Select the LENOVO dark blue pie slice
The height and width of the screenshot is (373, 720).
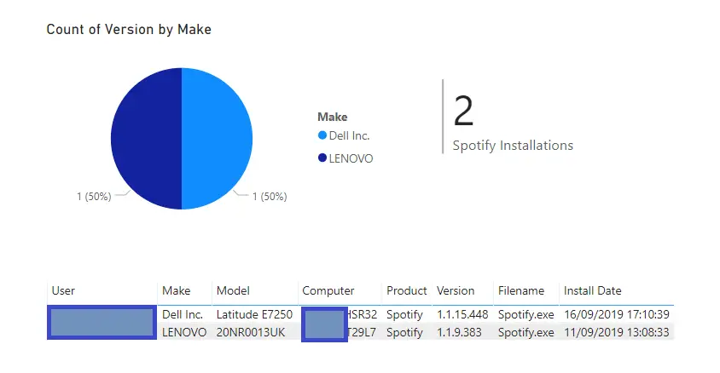146,139
